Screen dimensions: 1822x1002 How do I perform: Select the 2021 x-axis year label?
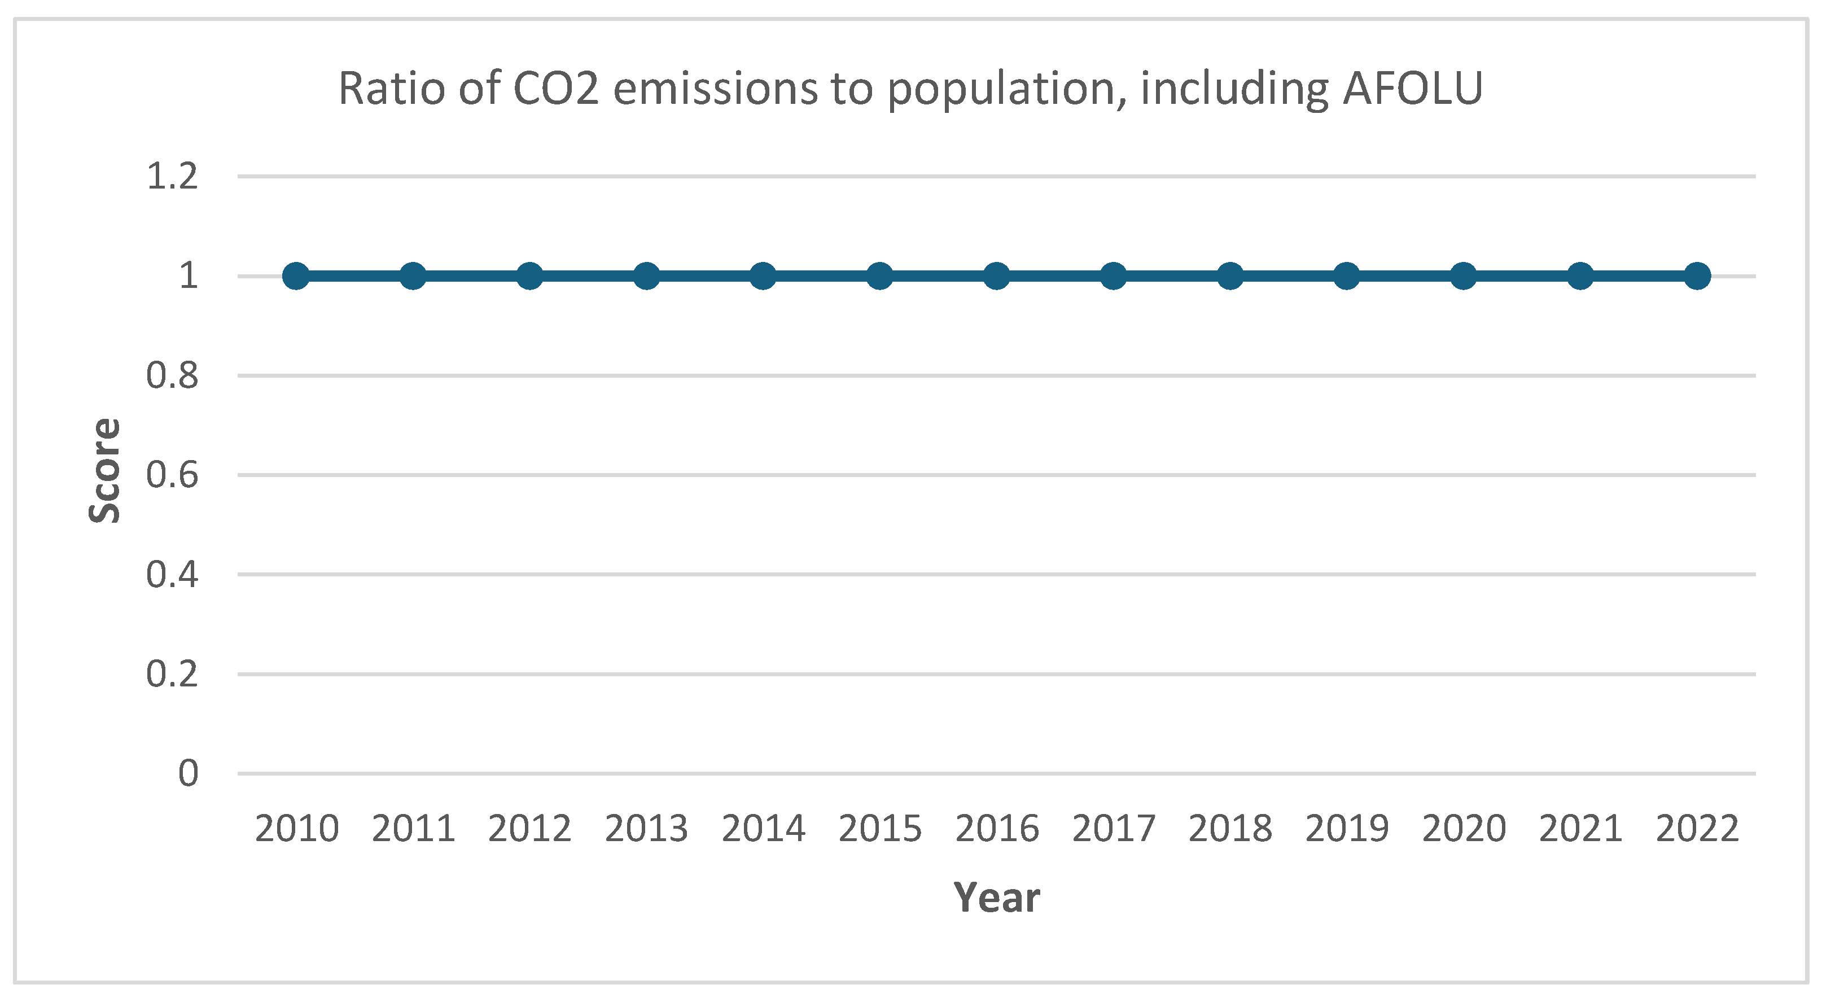pyautogui.click(x=1580, y=829)
